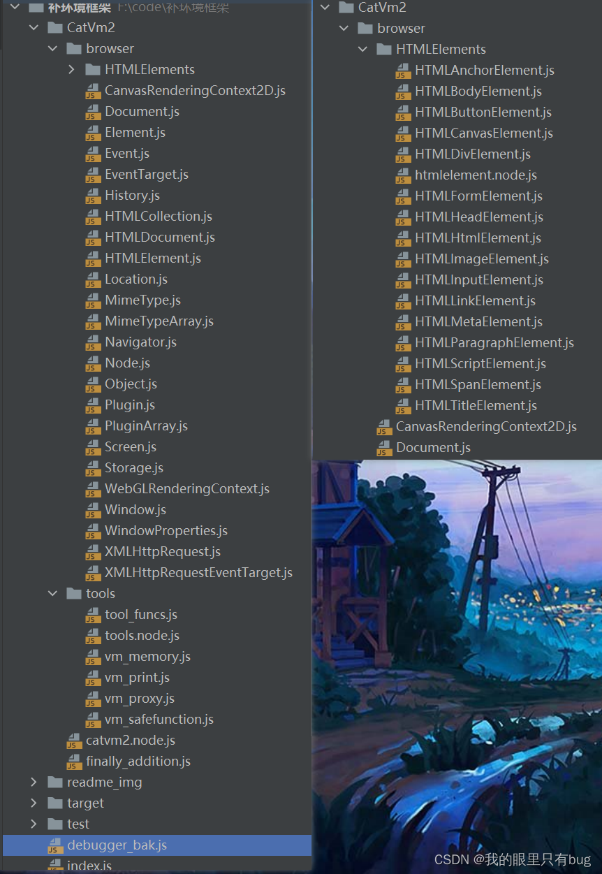
Task: Open WebGLRenderingContext.js file
Action: click(x=187, y=489)
